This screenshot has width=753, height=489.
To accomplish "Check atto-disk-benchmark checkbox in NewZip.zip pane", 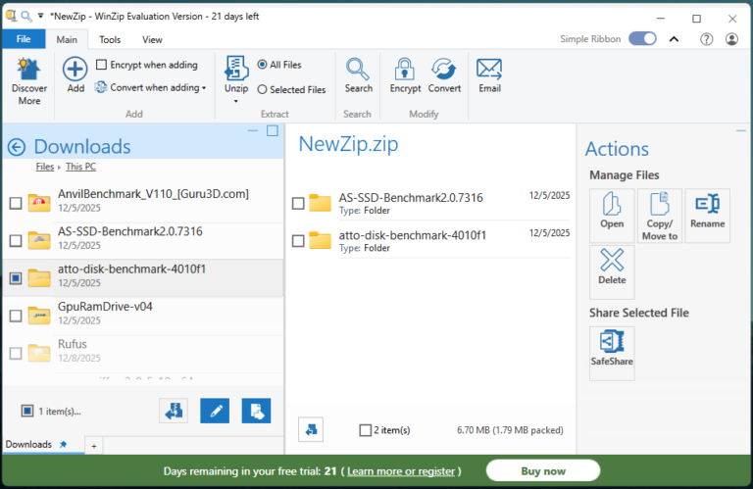I will tap(298, 241).
